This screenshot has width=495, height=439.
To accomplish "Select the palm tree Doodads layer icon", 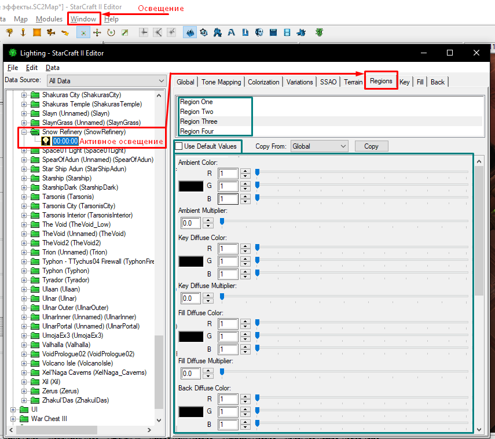I will [10, 32].
